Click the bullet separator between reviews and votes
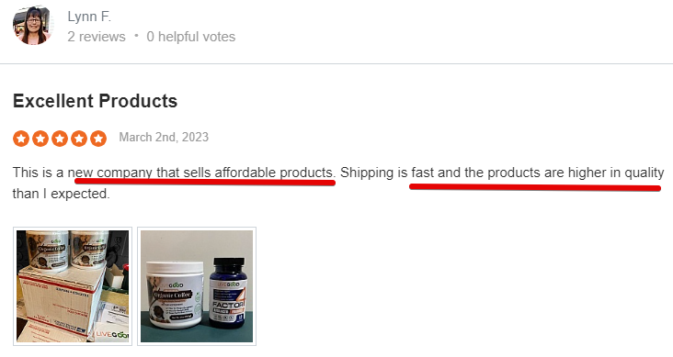673x357 pixels. click(136, 36)
